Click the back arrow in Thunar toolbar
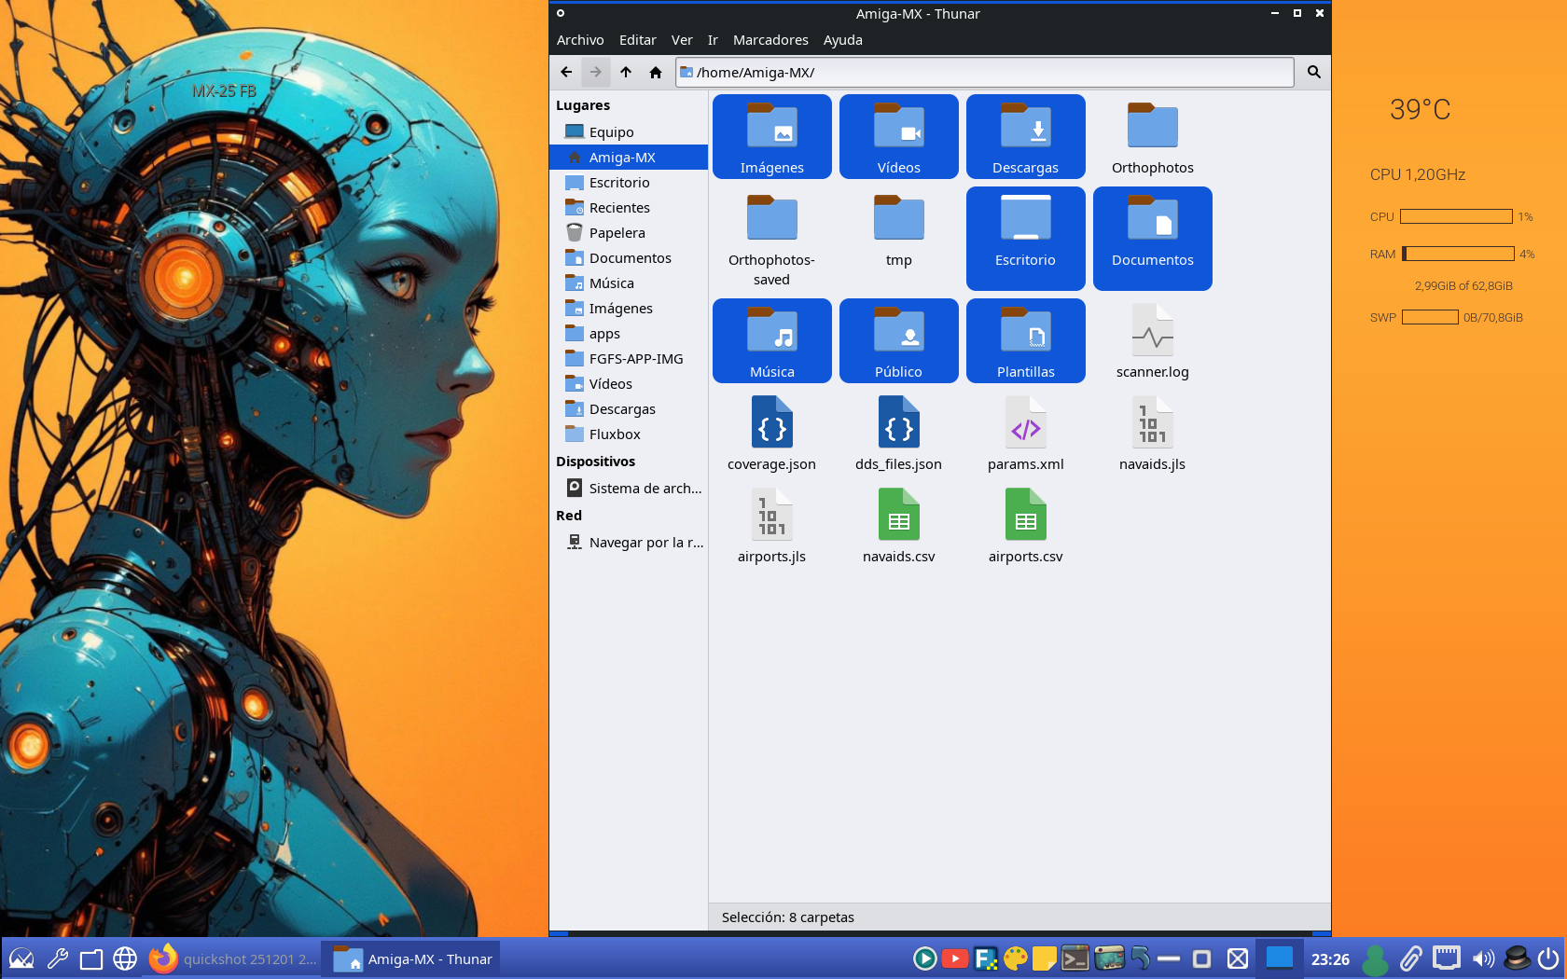 566,72
